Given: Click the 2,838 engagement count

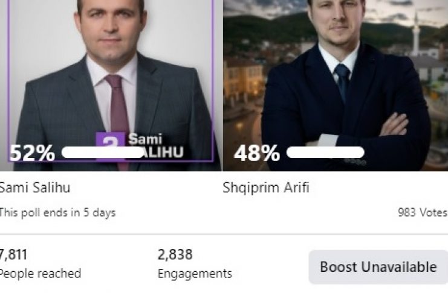Looking at the screenshot, I should 175,254.
